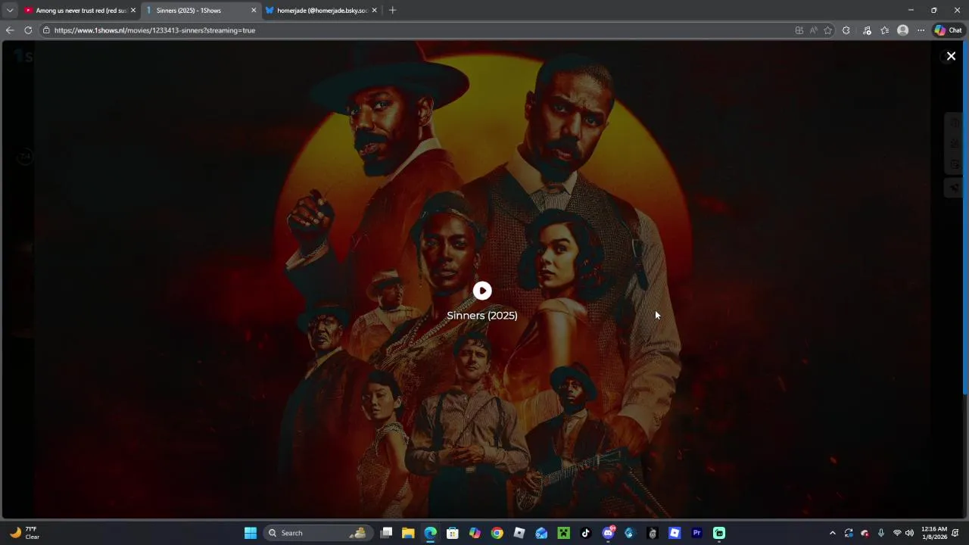Close the Among us YouTube tab

pyautogui.click(x=133, y=11)
